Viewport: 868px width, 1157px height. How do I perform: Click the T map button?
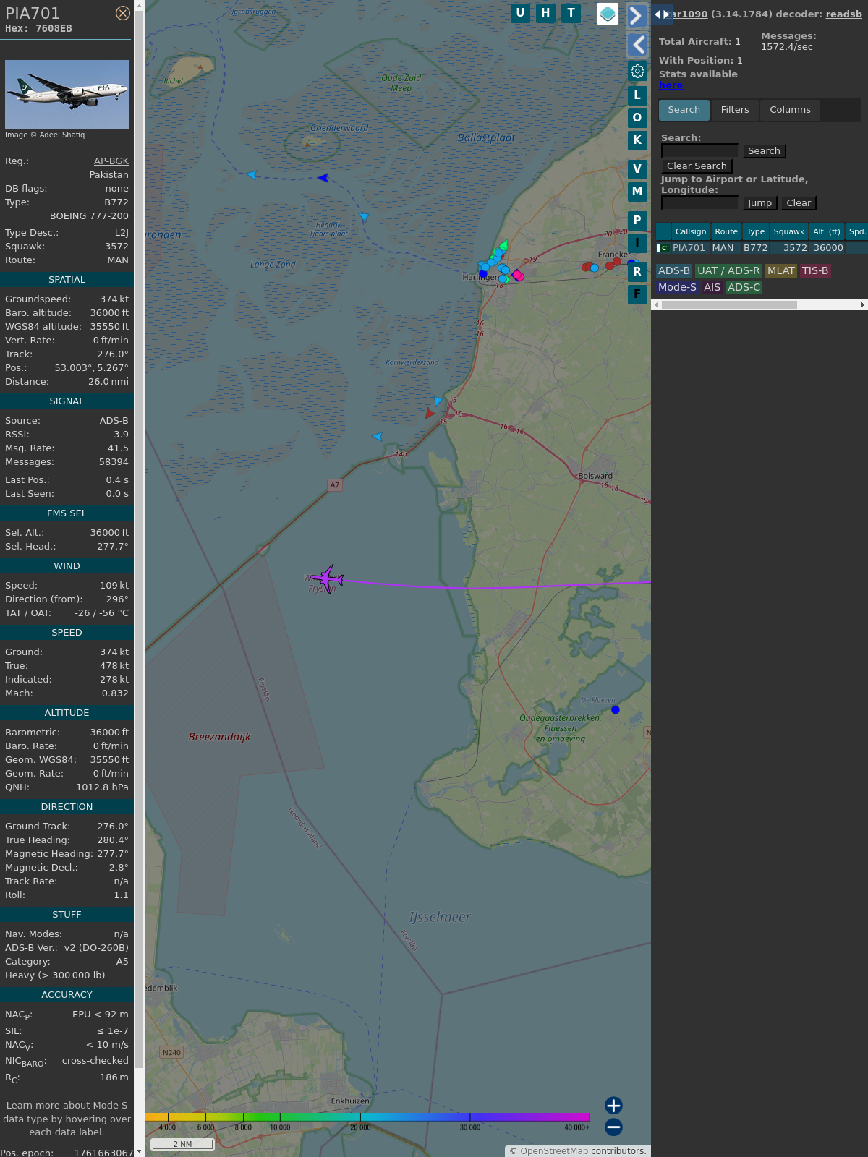(x=571, y=13)
